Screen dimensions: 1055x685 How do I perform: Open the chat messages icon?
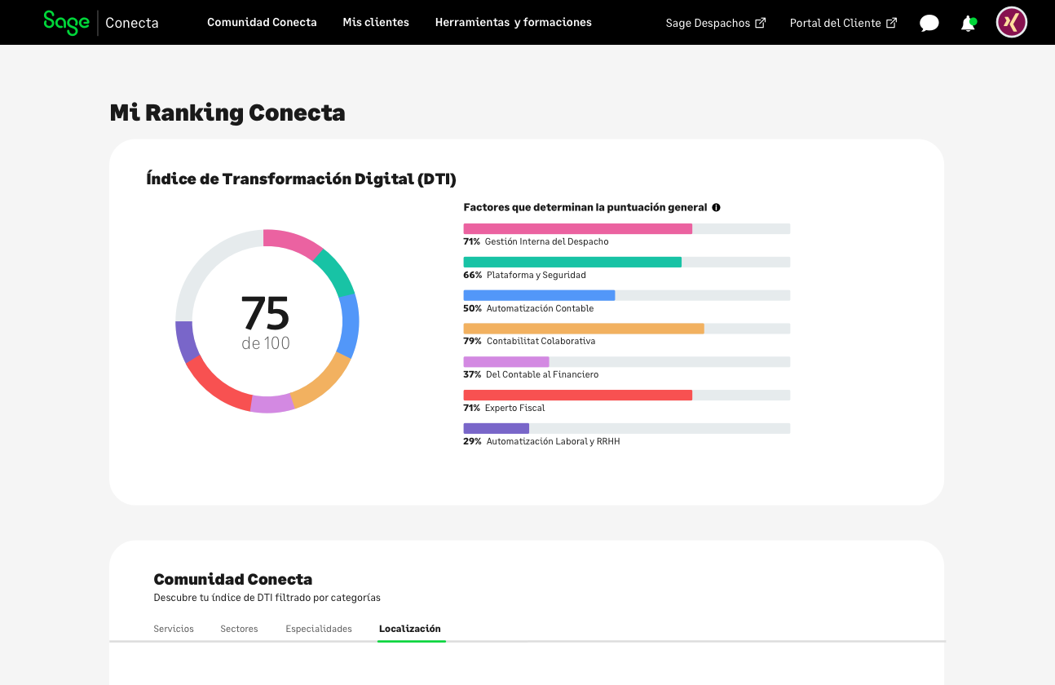[x=929, y=24]
